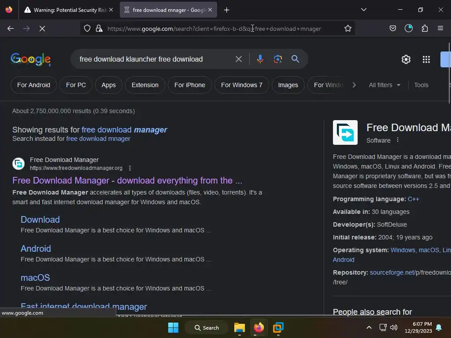Open the Extensions puzzle icon
Screen dimensions: 451x338
[425, 29]
